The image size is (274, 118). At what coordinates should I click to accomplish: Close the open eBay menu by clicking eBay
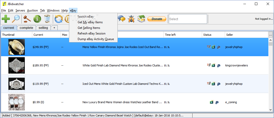(x=73, y=10)
